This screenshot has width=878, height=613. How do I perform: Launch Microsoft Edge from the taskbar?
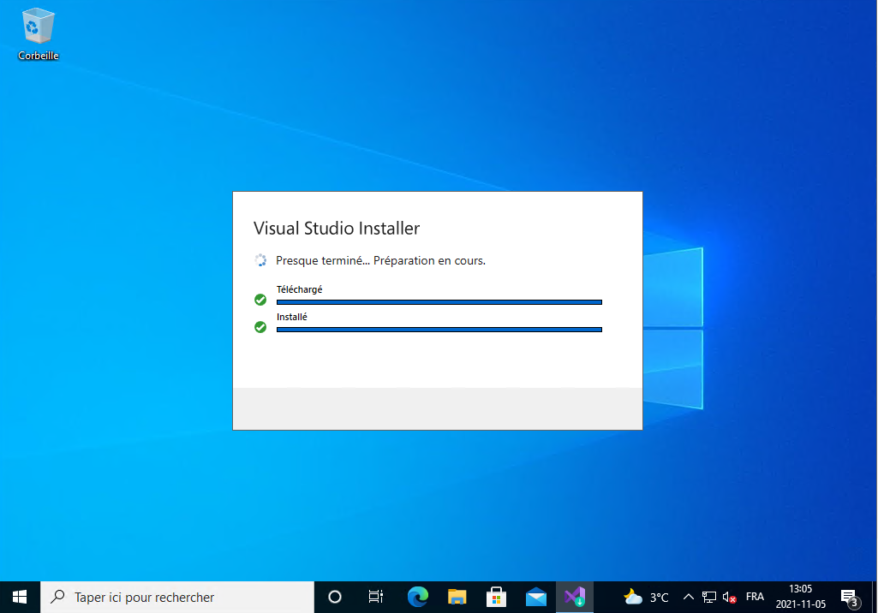(417, 597)
